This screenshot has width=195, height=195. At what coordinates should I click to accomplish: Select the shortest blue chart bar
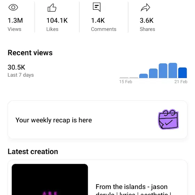point(143,76)
